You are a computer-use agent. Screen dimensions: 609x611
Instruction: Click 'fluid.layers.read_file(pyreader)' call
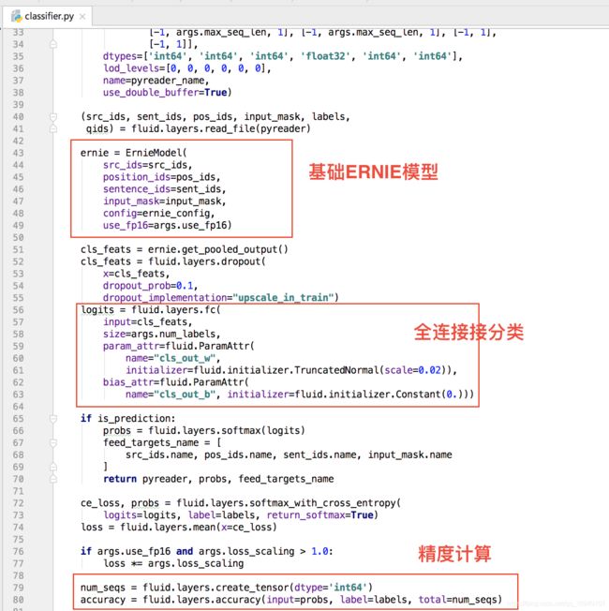[x=221, y=128]
